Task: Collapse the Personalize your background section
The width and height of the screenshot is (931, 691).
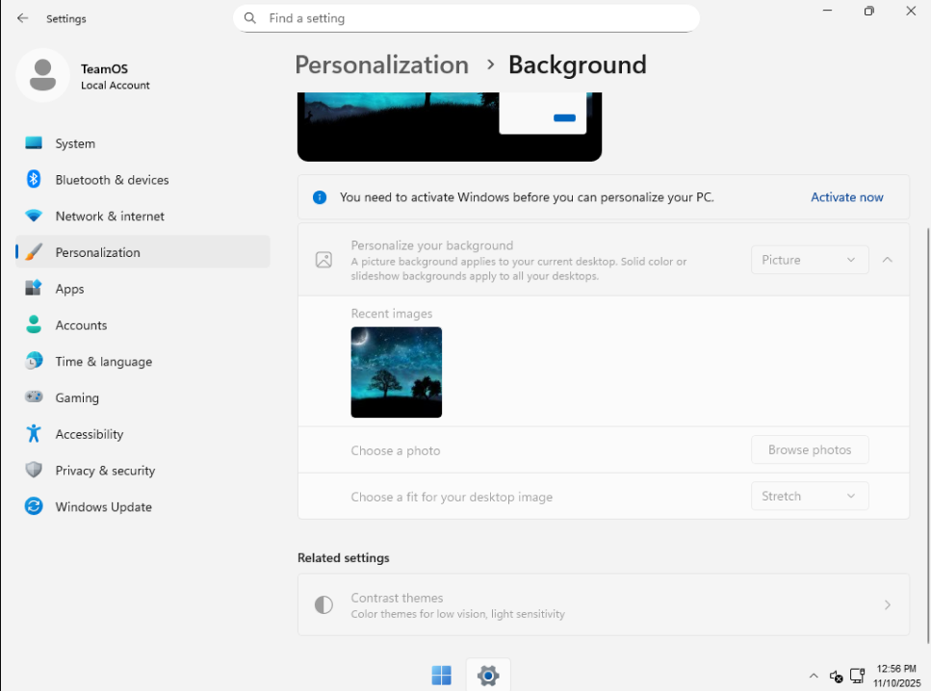Action: 887,260
